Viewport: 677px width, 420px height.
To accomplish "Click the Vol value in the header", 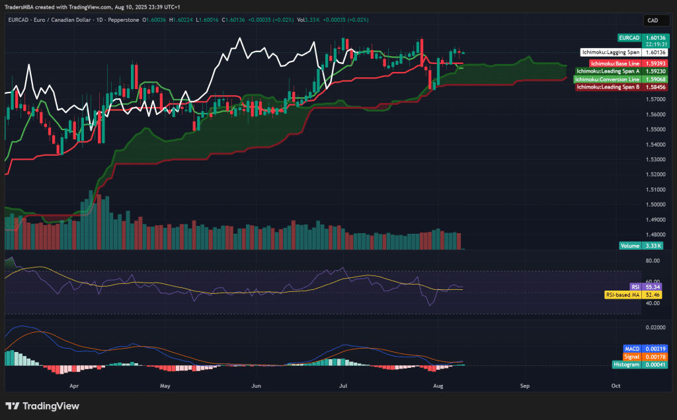I will tap(311, 20).
